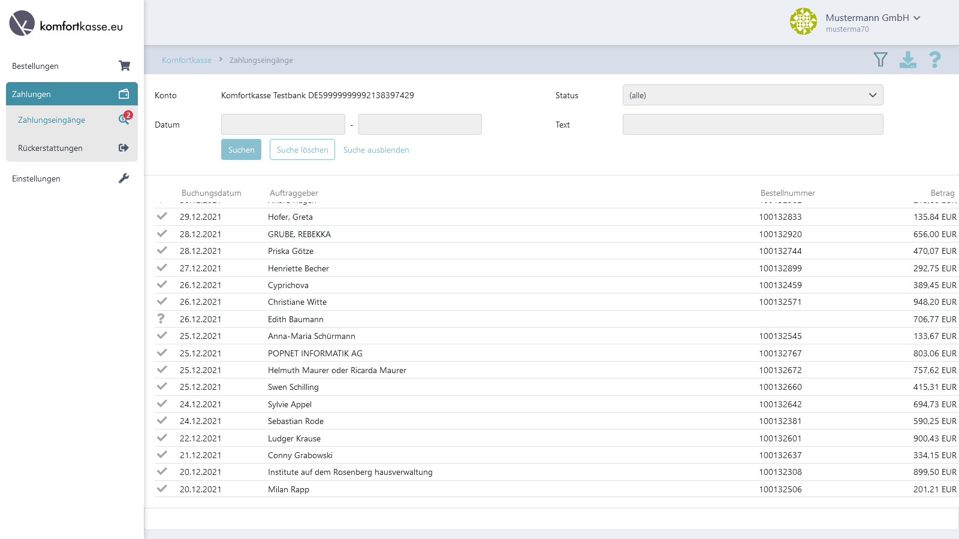This screenshot has width=959, height=539.
Task: Focus the Datum end date field
Action: click(x=420, y=125)
